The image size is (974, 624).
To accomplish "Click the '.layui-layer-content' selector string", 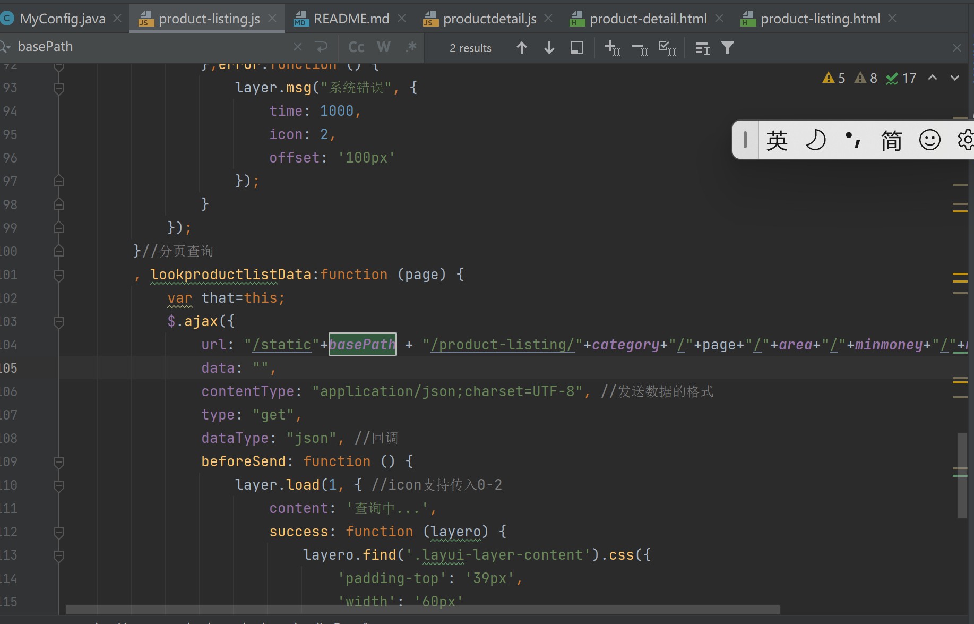I will (498, 555).
